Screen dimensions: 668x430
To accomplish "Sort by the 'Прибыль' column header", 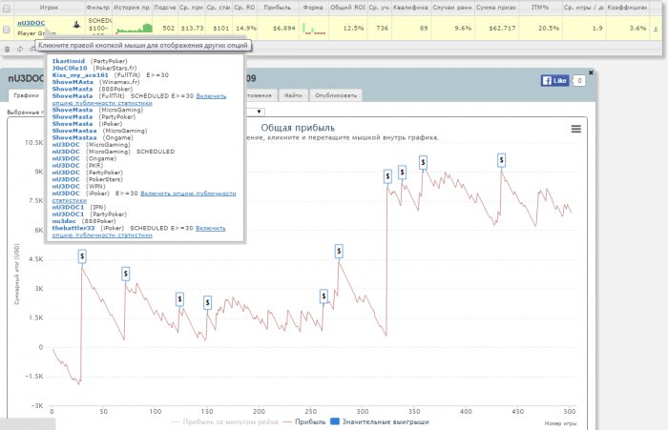I will point(282,6).
